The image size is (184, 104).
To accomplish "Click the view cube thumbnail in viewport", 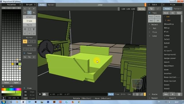I will (137, 84).
